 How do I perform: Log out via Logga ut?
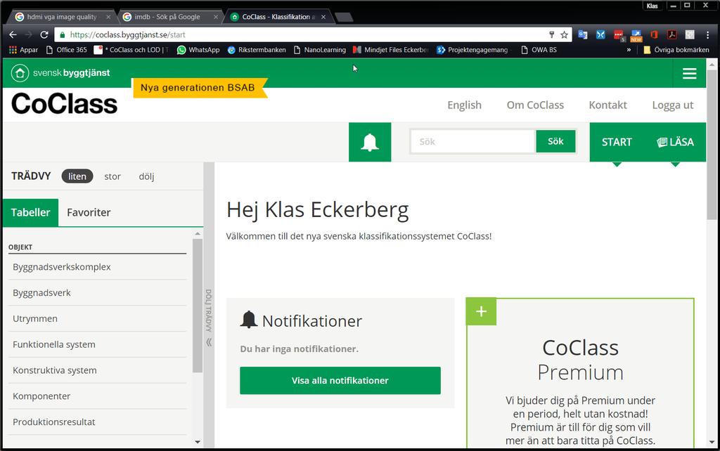point(673,105)
